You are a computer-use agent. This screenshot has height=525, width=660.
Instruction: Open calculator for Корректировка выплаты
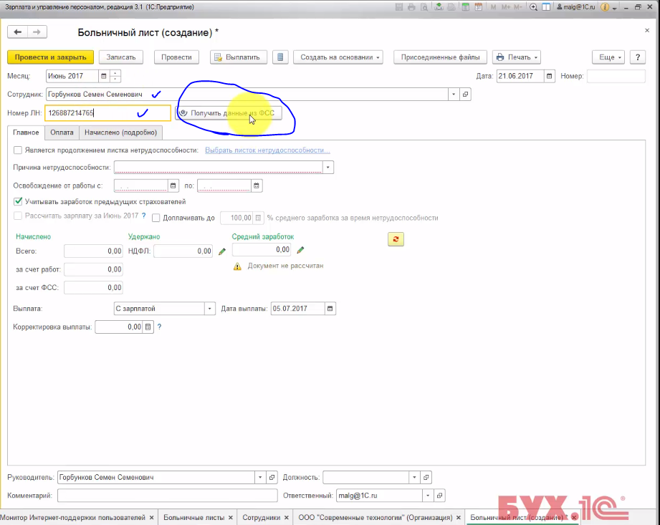(148, 327)
